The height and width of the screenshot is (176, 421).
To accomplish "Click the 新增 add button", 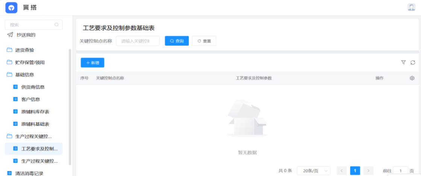I will pos(92,63).
